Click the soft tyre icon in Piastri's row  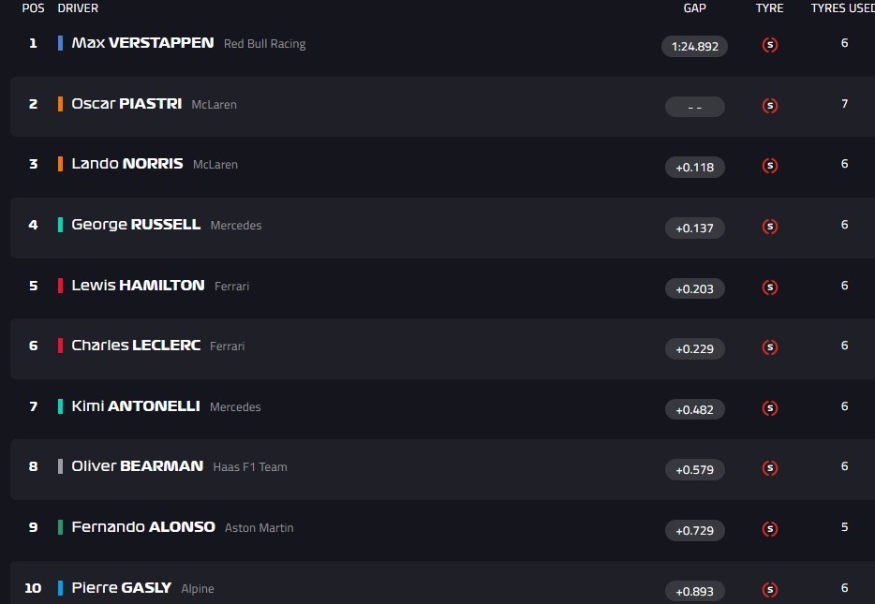click(770, 106)
